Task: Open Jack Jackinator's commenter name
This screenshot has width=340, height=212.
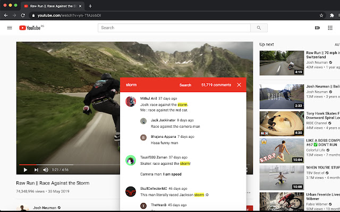Action: click(163, 120)
